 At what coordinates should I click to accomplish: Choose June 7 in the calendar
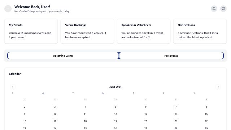pyautogui.click(x=176, y=107)
